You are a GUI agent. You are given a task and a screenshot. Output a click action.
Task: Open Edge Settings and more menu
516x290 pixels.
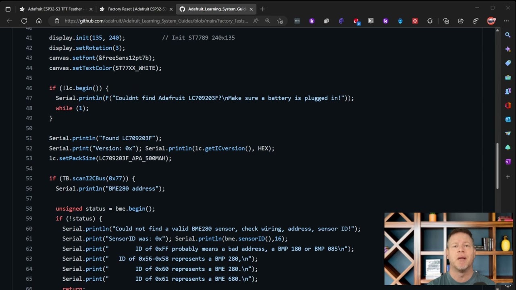pos(506,21)
